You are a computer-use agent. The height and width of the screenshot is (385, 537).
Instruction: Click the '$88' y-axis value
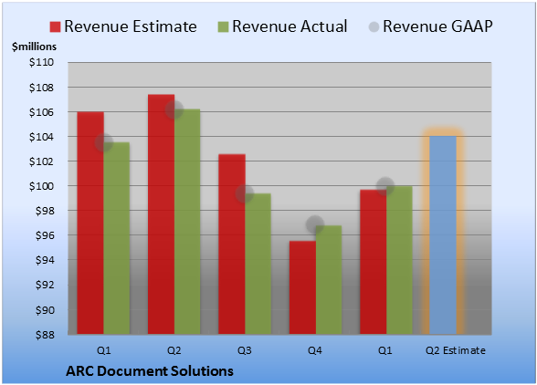tap(45, 335)
